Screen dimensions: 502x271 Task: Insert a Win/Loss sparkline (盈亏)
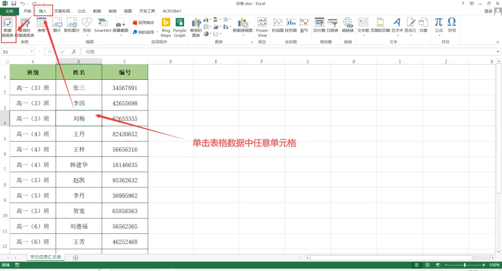[x=304, y=25]
